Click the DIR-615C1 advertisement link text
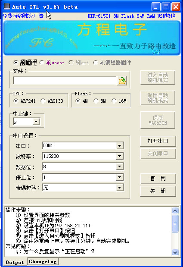 coord(131,16)
